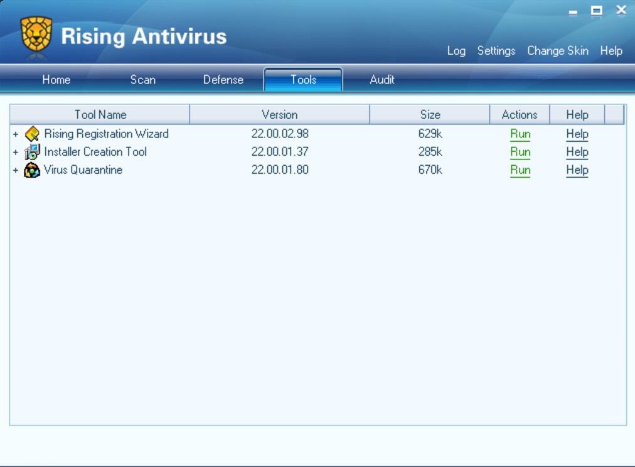Open Help for Virus Quarantine

[x=577, y=170]
